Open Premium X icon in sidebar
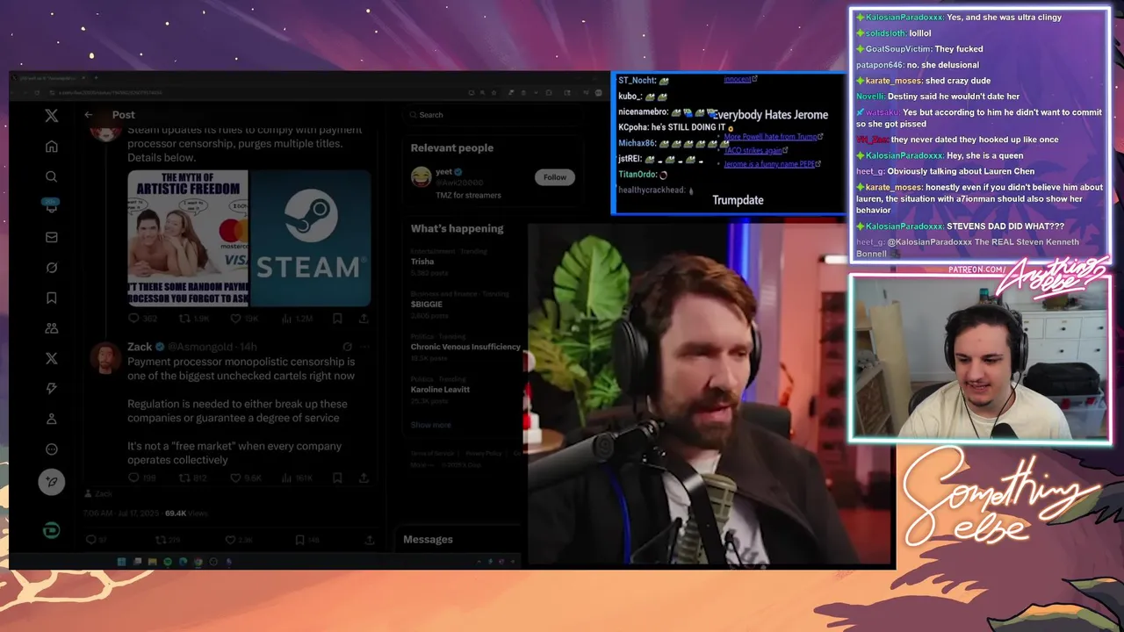 tap(51, 358)
